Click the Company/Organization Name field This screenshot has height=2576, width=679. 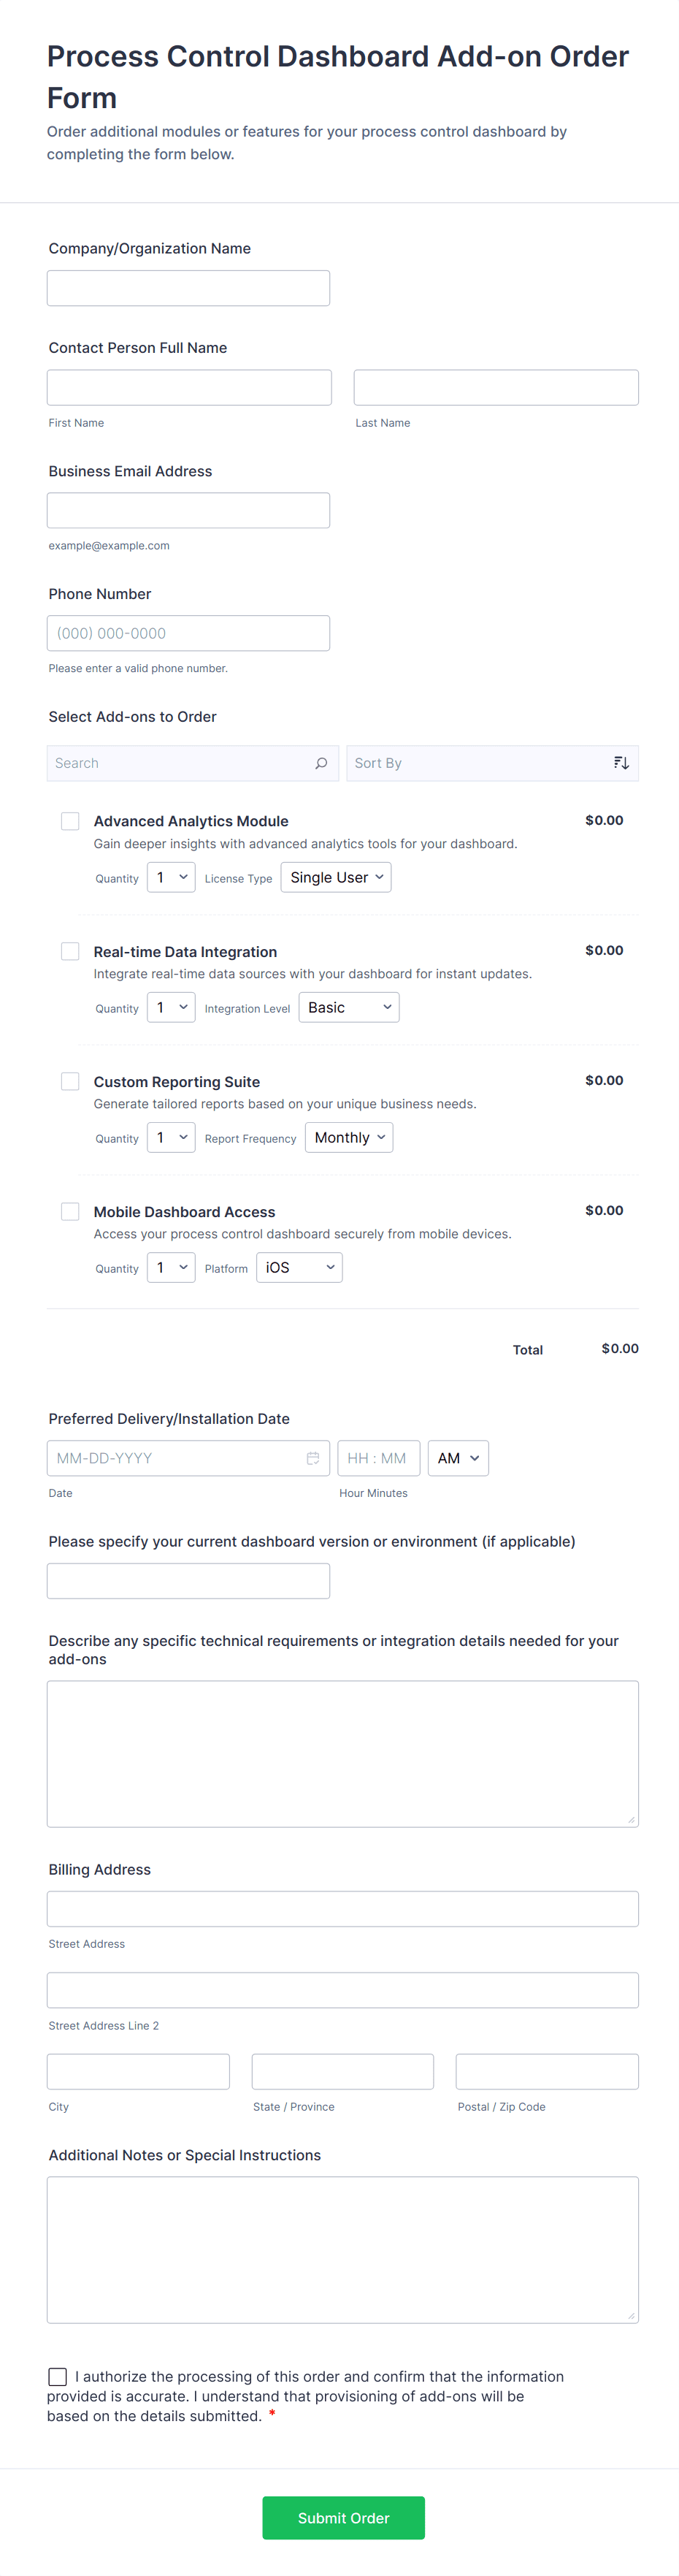(x=188, y=288)
